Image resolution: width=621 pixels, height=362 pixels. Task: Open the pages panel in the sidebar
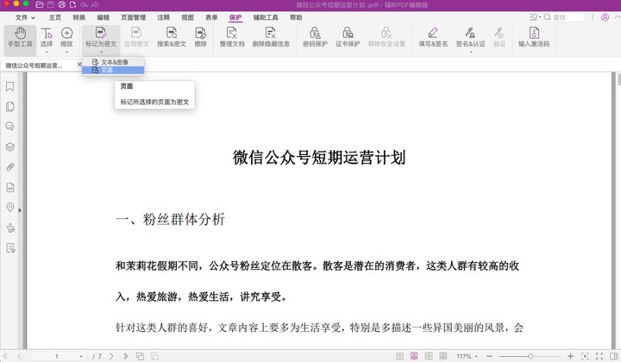(9, 106)
